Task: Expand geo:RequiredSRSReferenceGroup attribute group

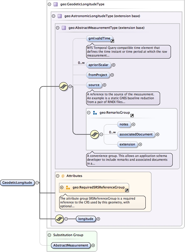Action: click(x=62, y=188)
